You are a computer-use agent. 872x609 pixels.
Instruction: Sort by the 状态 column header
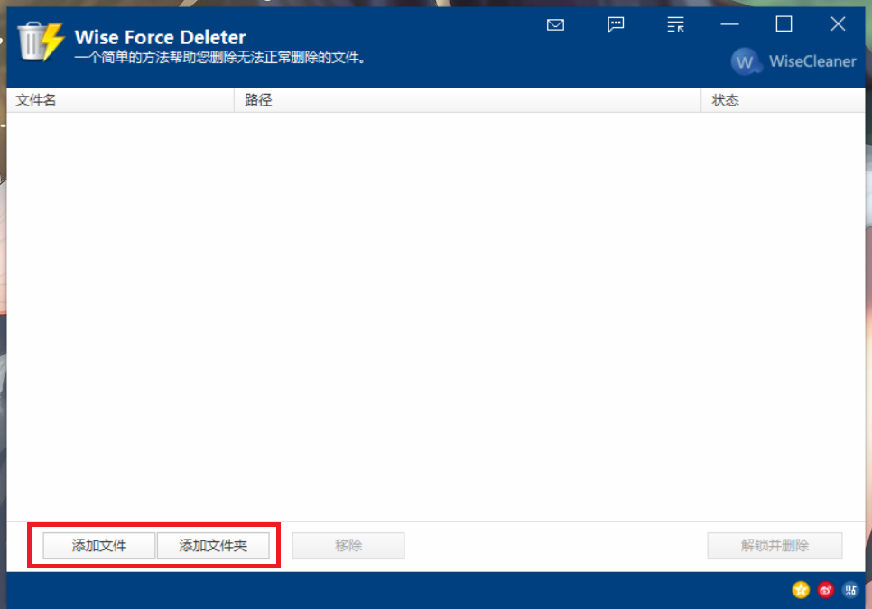[x=782, y=100]
